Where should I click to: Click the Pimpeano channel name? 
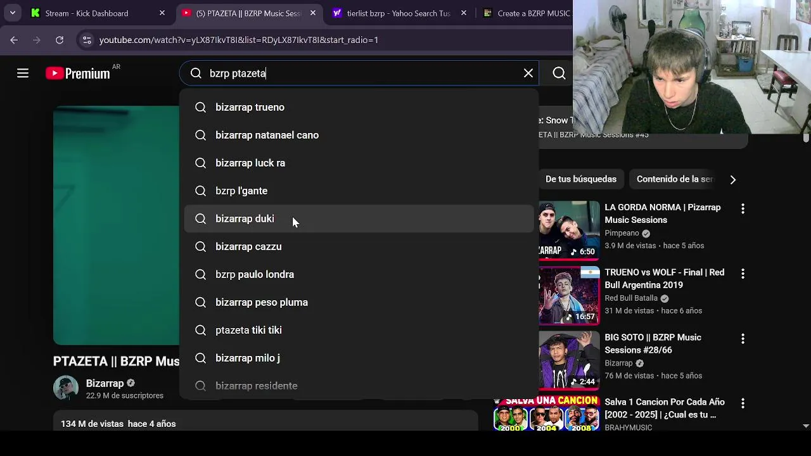coord(622,233)
